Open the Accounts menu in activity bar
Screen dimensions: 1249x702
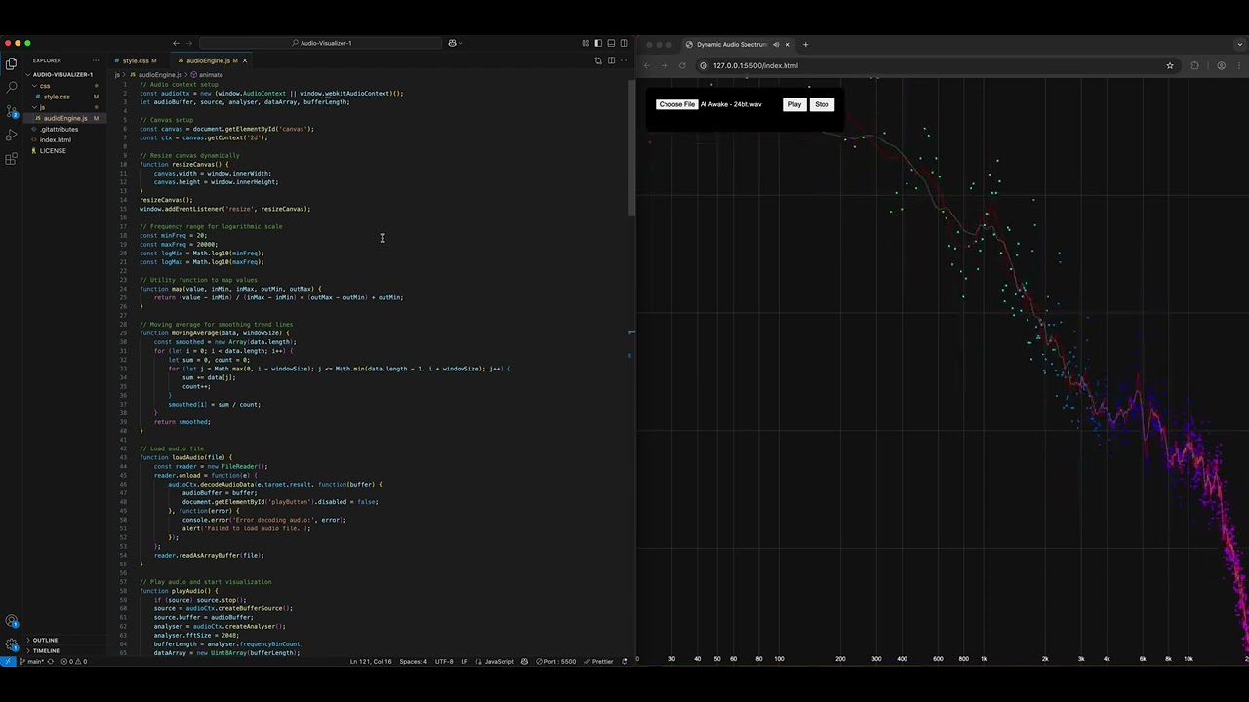(x=12, y=622)
